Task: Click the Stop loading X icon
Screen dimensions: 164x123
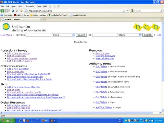Action: tap(17, 11)
